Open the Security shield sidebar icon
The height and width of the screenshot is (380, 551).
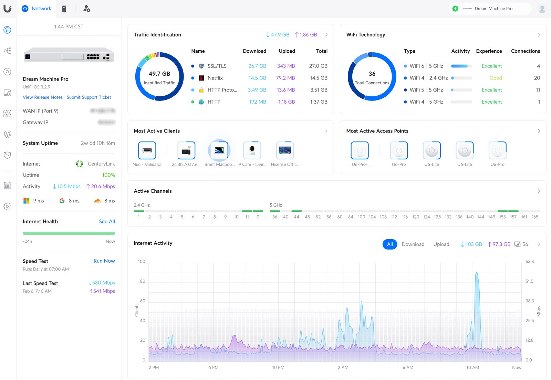pos(7,155)
